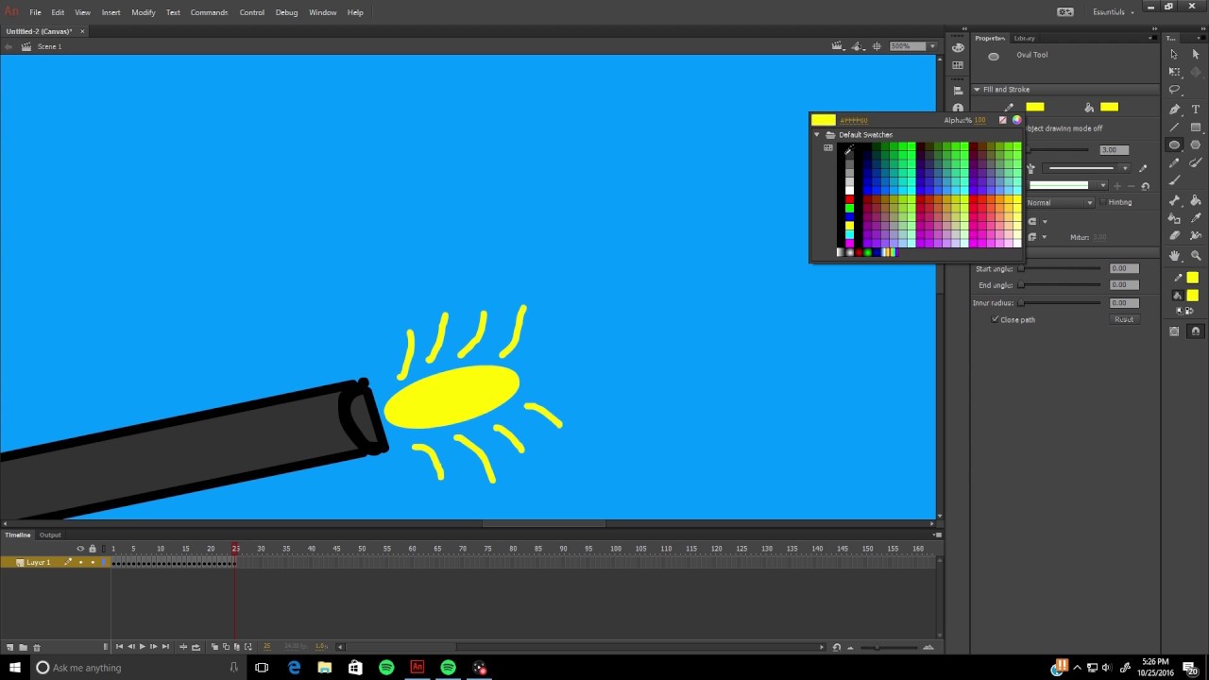Image resolution: width=1209 pixels, height=680 pixels.
Task: Switch to the Output tab
Action: (50, 535)
